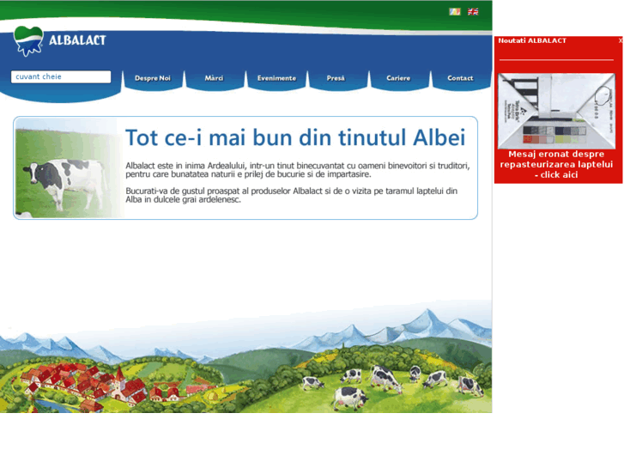Screen dimensions: 624x468
Task: Open the Cariere menu
Action: coord(398,78)
